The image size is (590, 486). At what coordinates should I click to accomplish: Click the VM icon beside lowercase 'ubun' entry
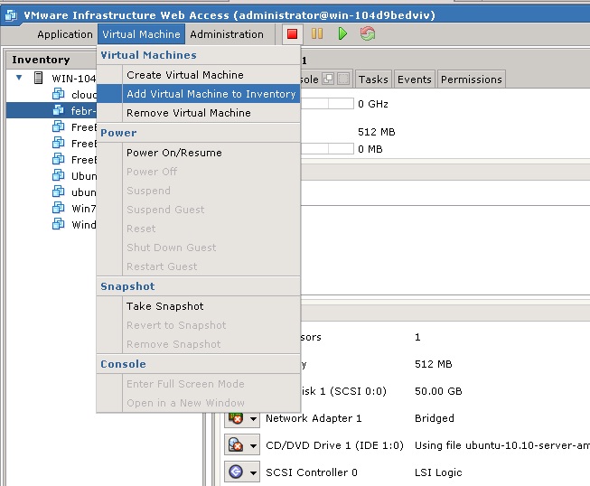click(59, 192)
